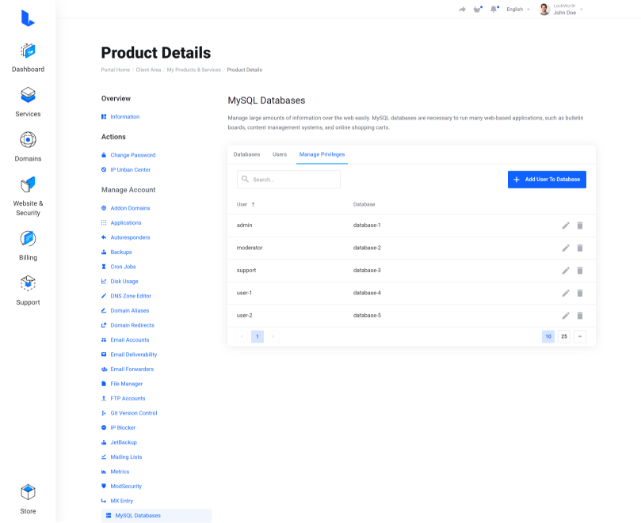Open the Change Password link
The width and height of the screenshot is (641, 523).
133,155
